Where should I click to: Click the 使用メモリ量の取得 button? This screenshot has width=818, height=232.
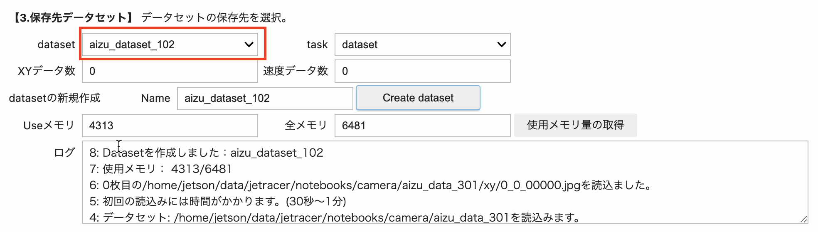575,125
